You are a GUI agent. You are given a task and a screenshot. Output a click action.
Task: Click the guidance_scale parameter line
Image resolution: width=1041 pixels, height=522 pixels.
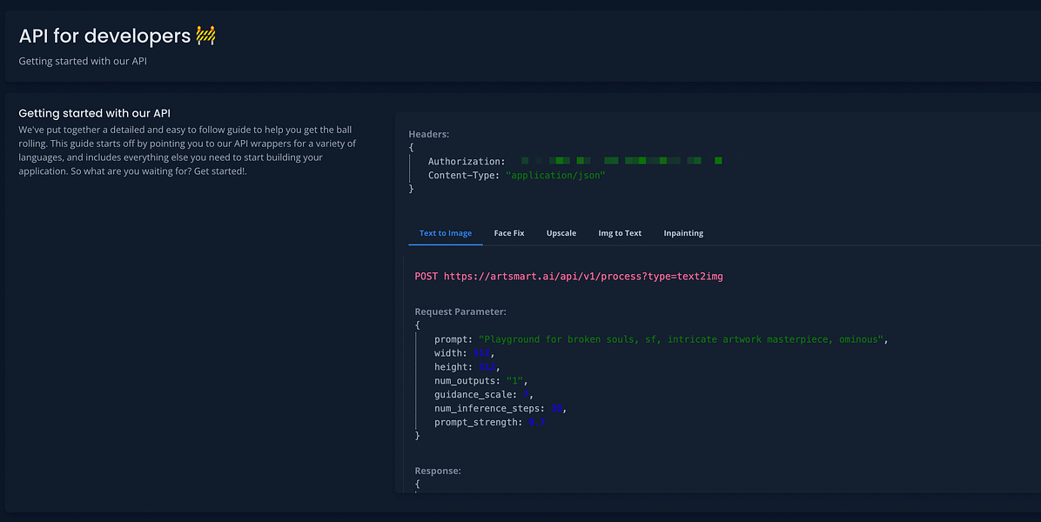pyautogui.click(x=484, y=395)
